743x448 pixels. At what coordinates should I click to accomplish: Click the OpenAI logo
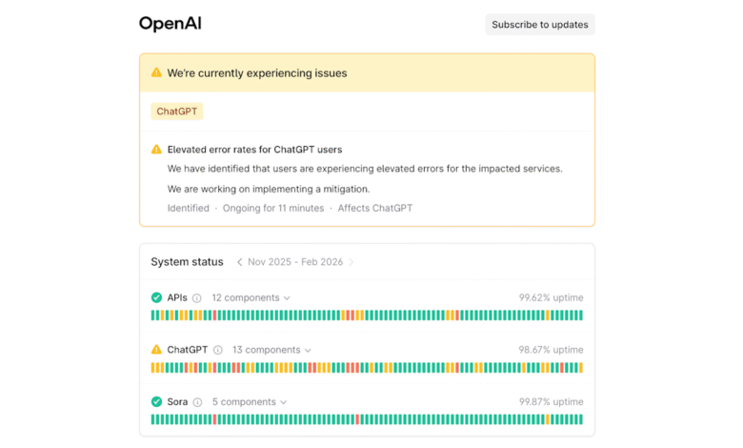point(170,24)
